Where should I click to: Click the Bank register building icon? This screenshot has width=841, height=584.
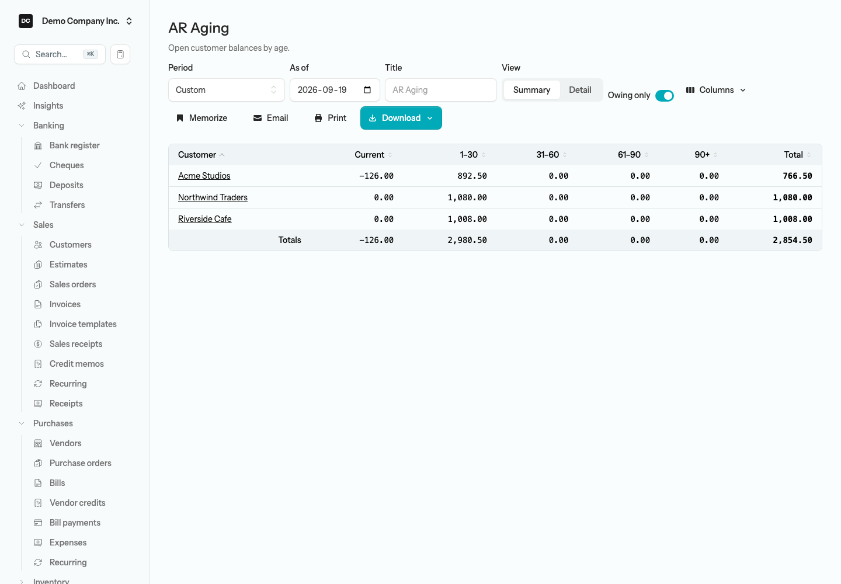pyautogui.click(x=38, y=145)
